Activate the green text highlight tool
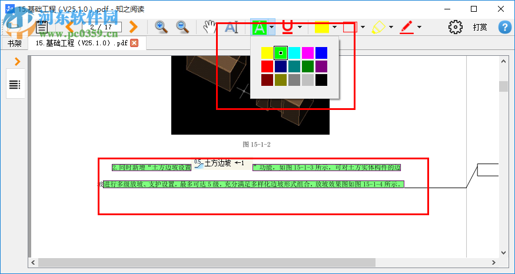This screenshot has height=274, width=515. 260,27
